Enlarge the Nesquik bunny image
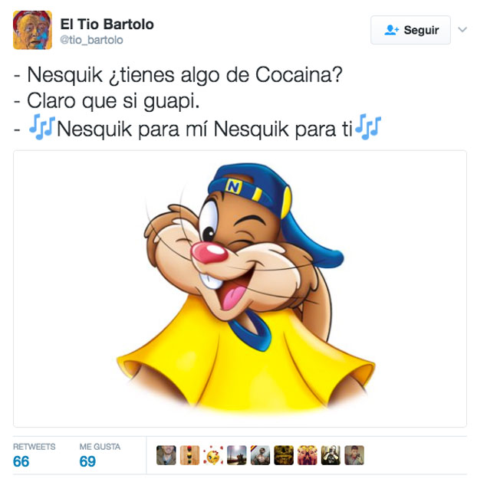This screenshot has height=482, width=477. (239, 289)
